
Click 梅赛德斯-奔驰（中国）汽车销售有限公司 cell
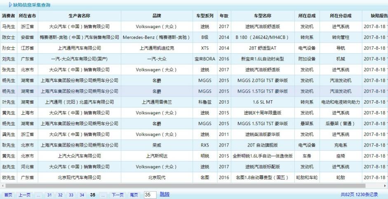[80, 38]
